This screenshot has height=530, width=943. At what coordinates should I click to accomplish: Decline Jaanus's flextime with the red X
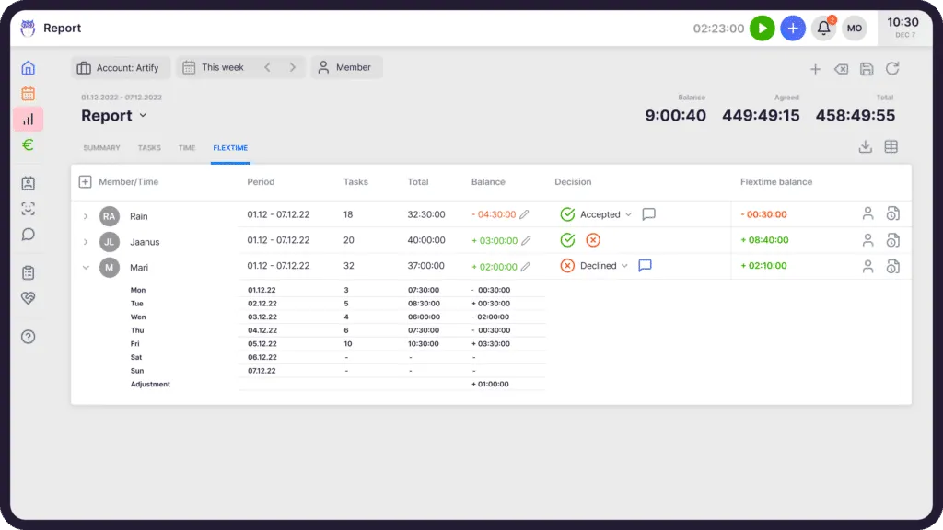(x=593, y=240)
